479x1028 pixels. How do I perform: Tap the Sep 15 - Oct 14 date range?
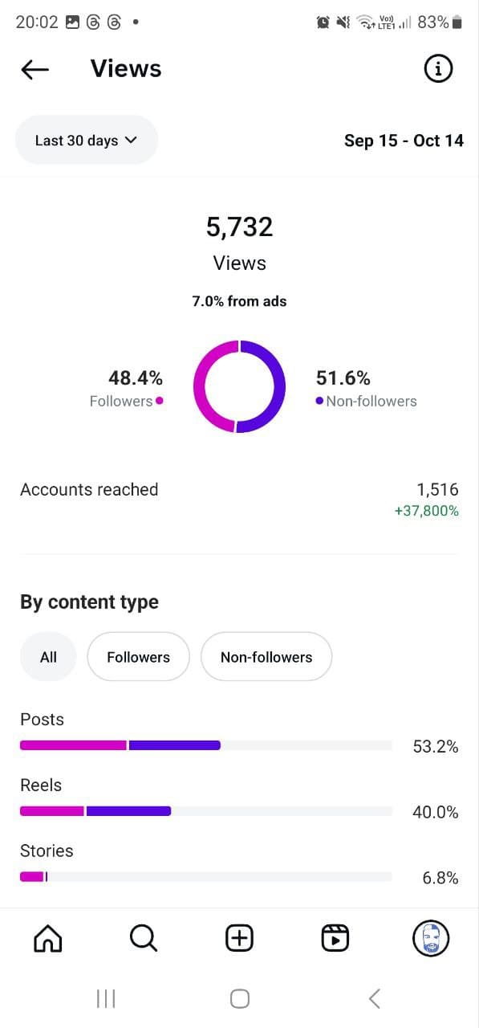tap(404, 141)
